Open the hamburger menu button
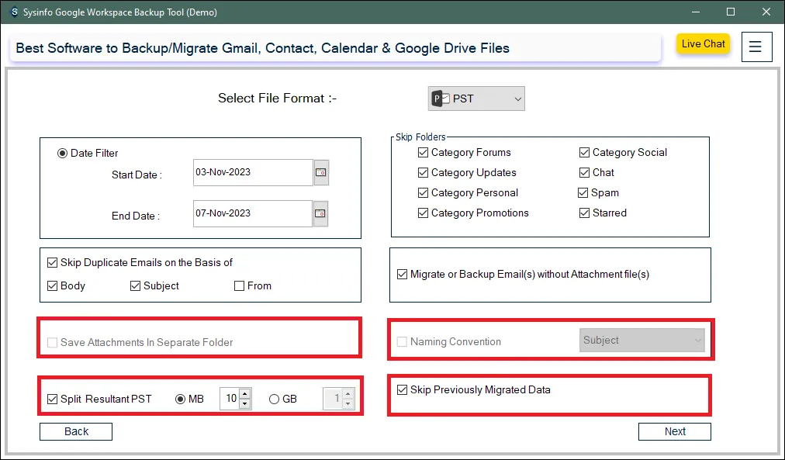This screenshot has width=785, height=460. 756,47
